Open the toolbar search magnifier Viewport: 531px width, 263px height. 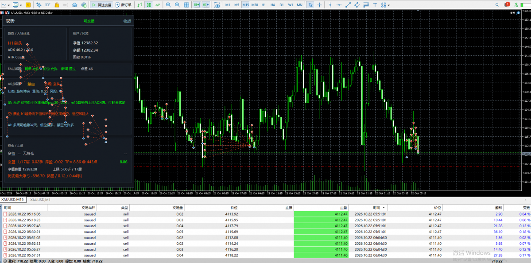[x=497, y=5]
